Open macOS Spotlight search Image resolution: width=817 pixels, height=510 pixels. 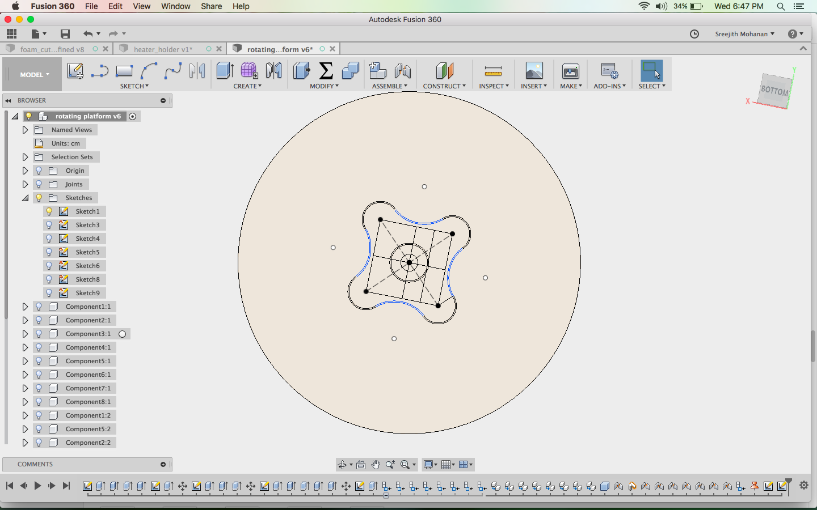(x=781, y=6)
